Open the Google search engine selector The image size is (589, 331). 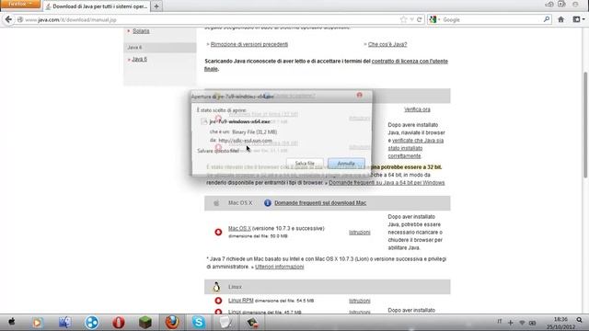pos(434,19)
